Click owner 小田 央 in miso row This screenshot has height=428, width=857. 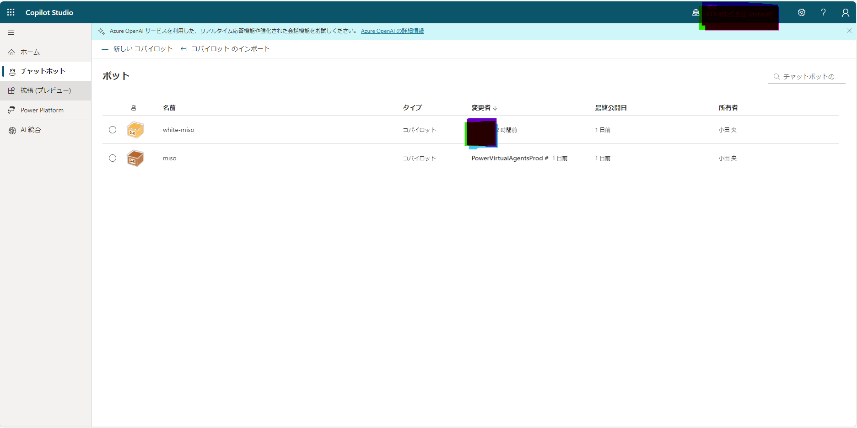(x=728, y=159)
